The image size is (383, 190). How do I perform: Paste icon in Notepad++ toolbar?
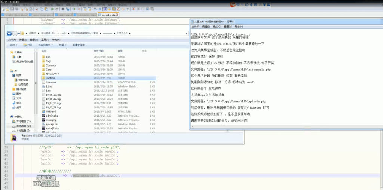coord(46,9)
